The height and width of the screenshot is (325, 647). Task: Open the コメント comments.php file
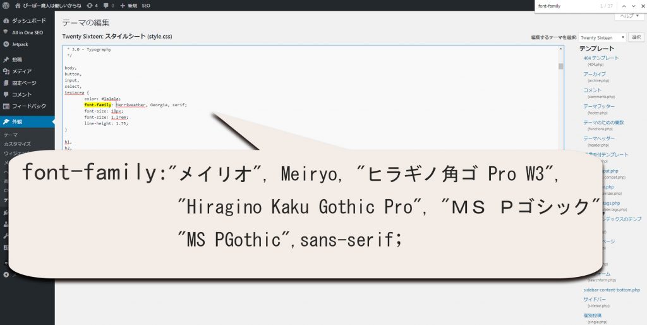[593, 90]
